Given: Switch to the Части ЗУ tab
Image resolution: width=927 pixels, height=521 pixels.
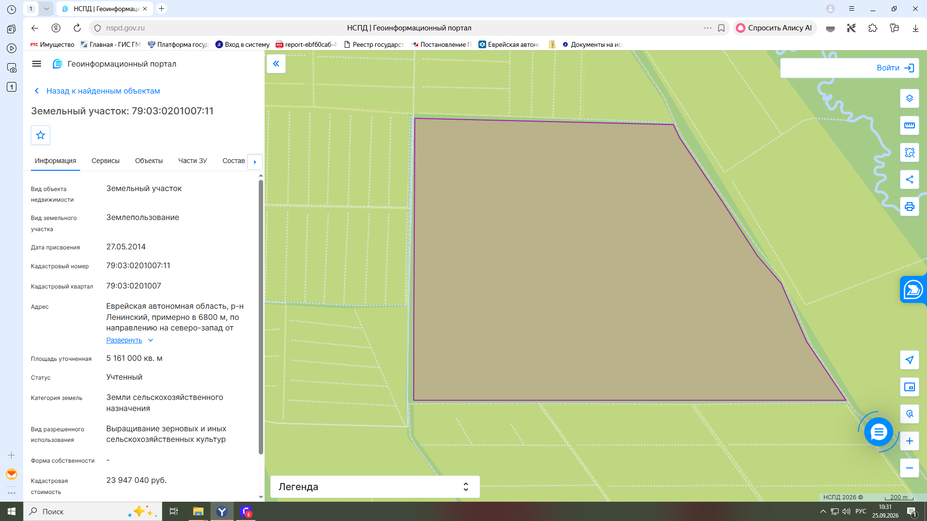Looking at the screenshot, I should click(193, 161).
